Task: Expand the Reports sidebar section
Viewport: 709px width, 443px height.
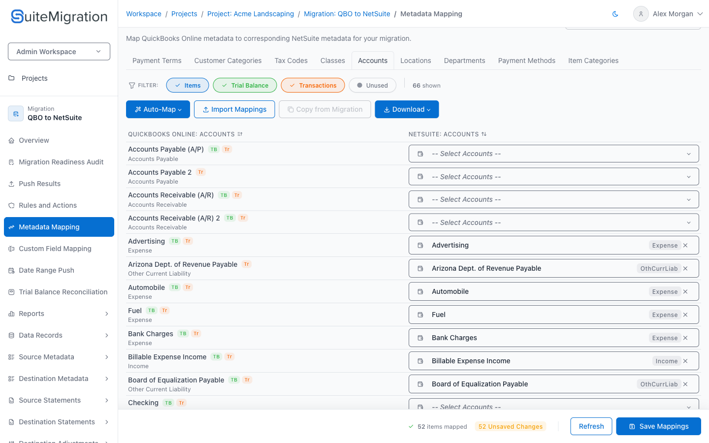Action: 107,314
